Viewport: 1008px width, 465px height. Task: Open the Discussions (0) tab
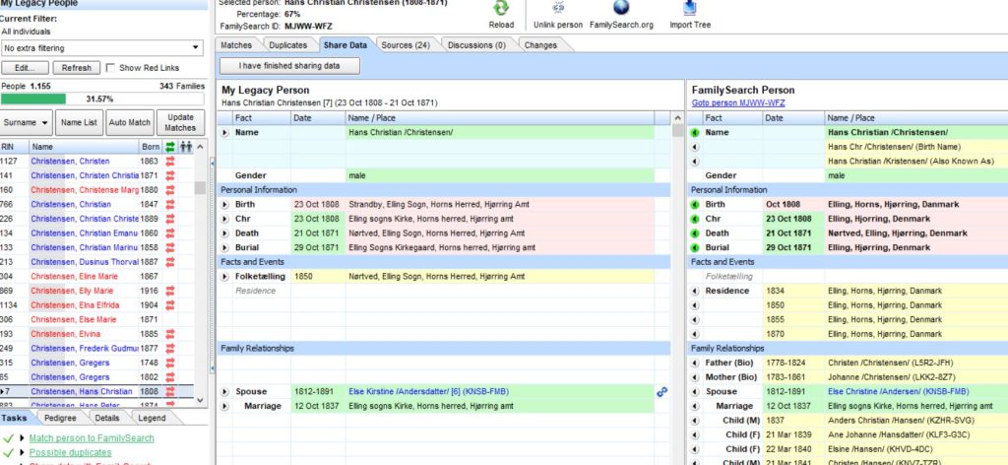(476, 45)
